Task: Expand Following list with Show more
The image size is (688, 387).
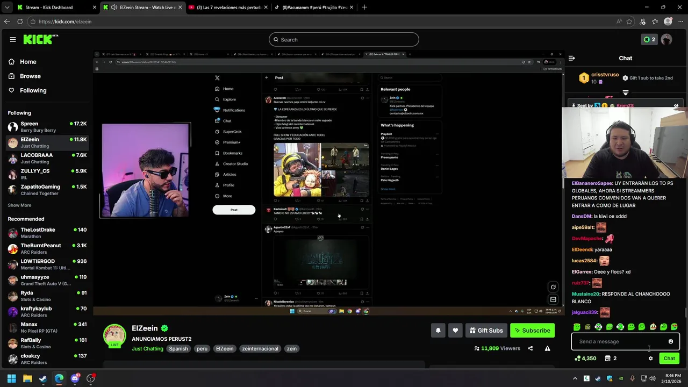Action: tap(19, 205)
